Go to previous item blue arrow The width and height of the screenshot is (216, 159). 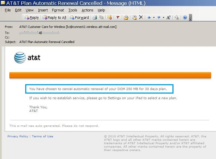coord(149,18)
